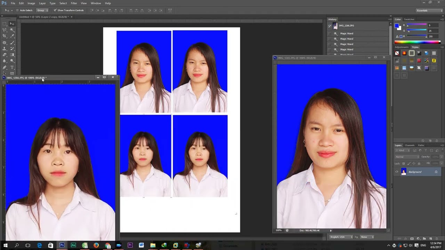Select the Eraser tool
Image resolution: width=445 pixels, height=250 pixels.
tap(5, 55)
